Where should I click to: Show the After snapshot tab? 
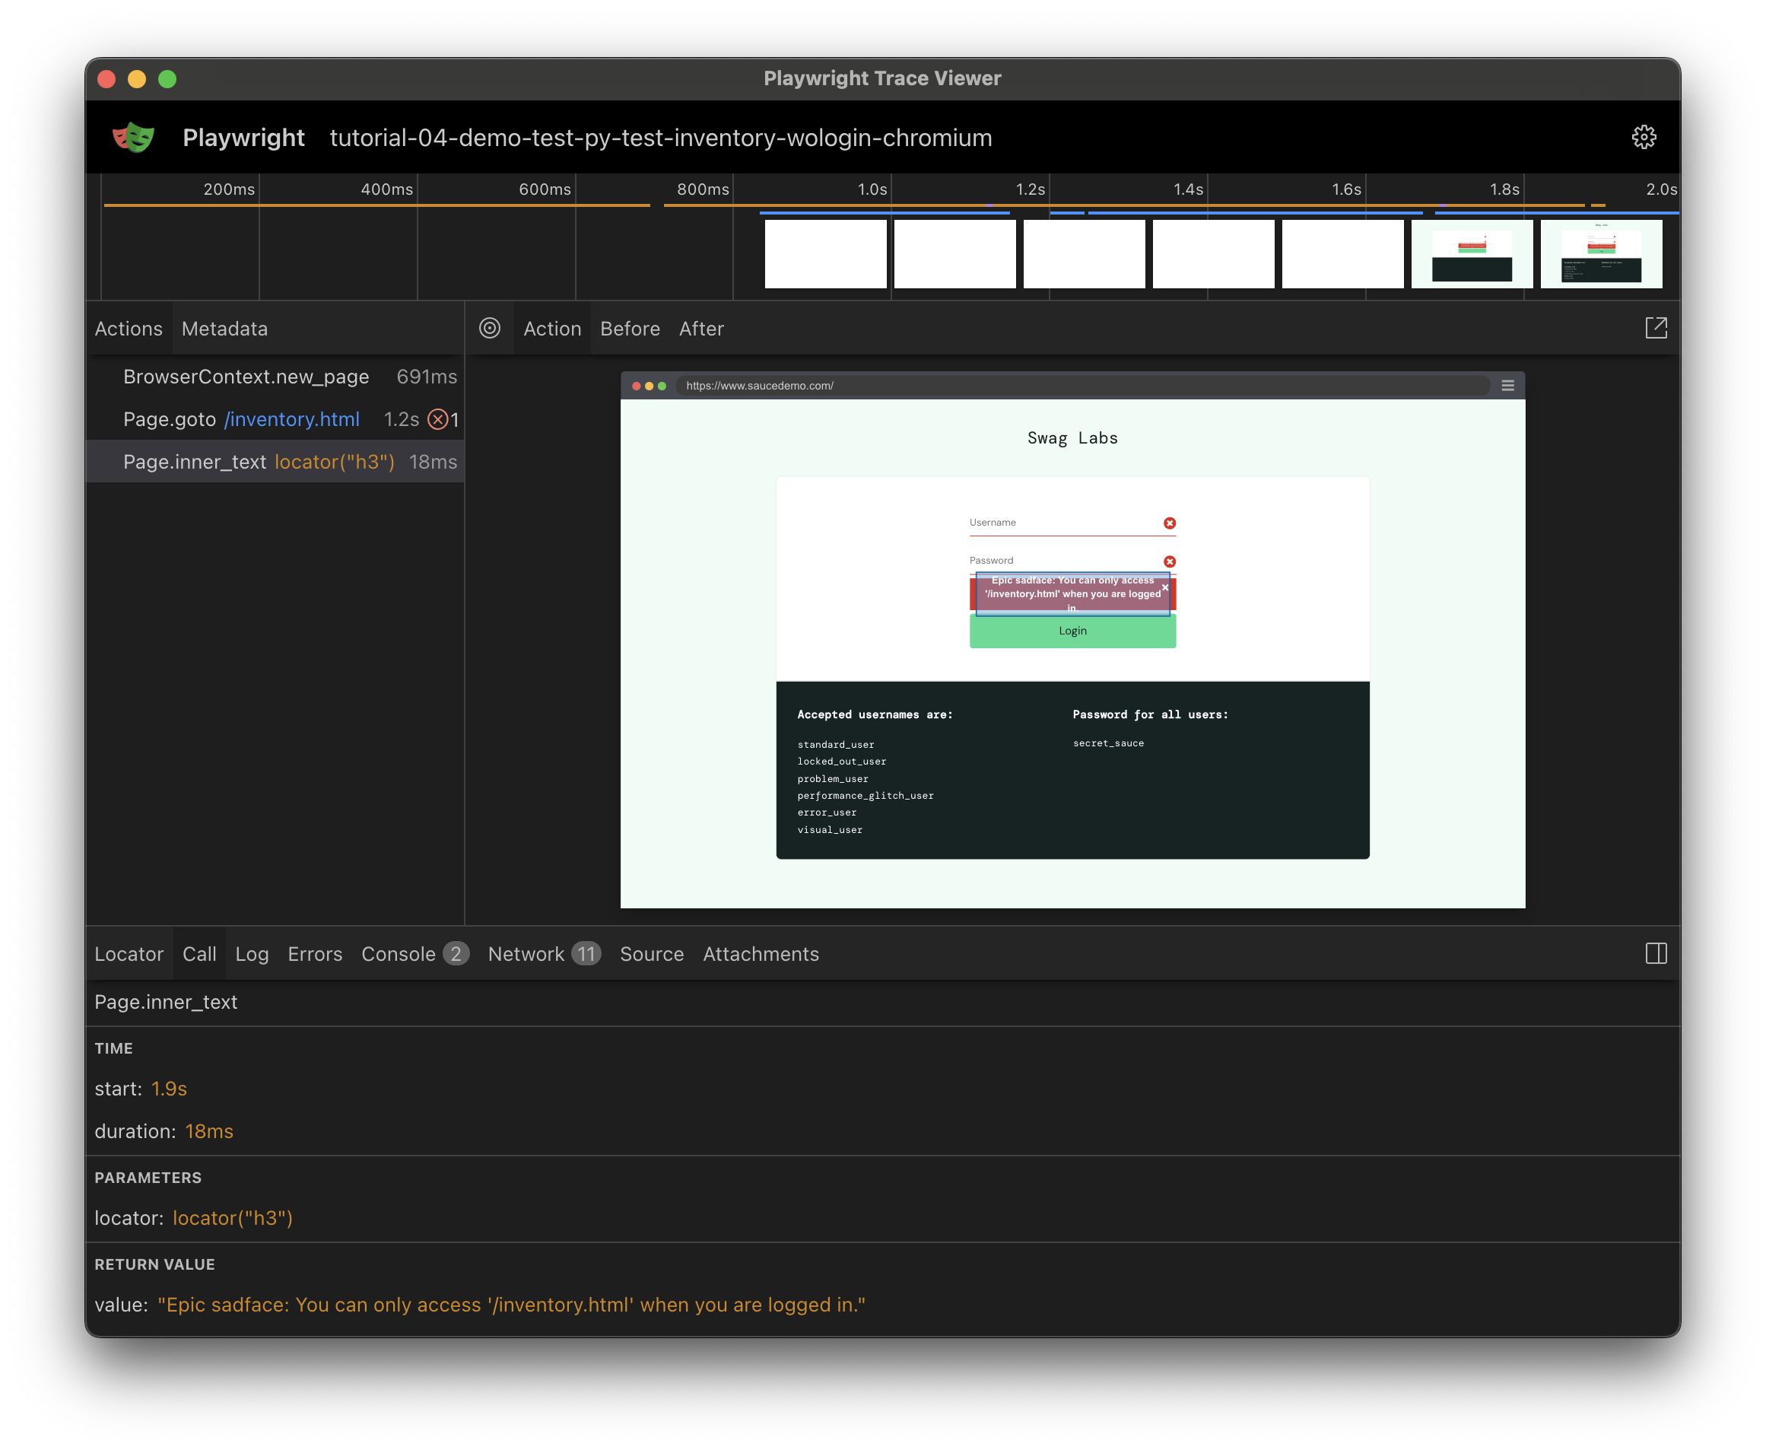pyautogui.click(x=700, y=329)
